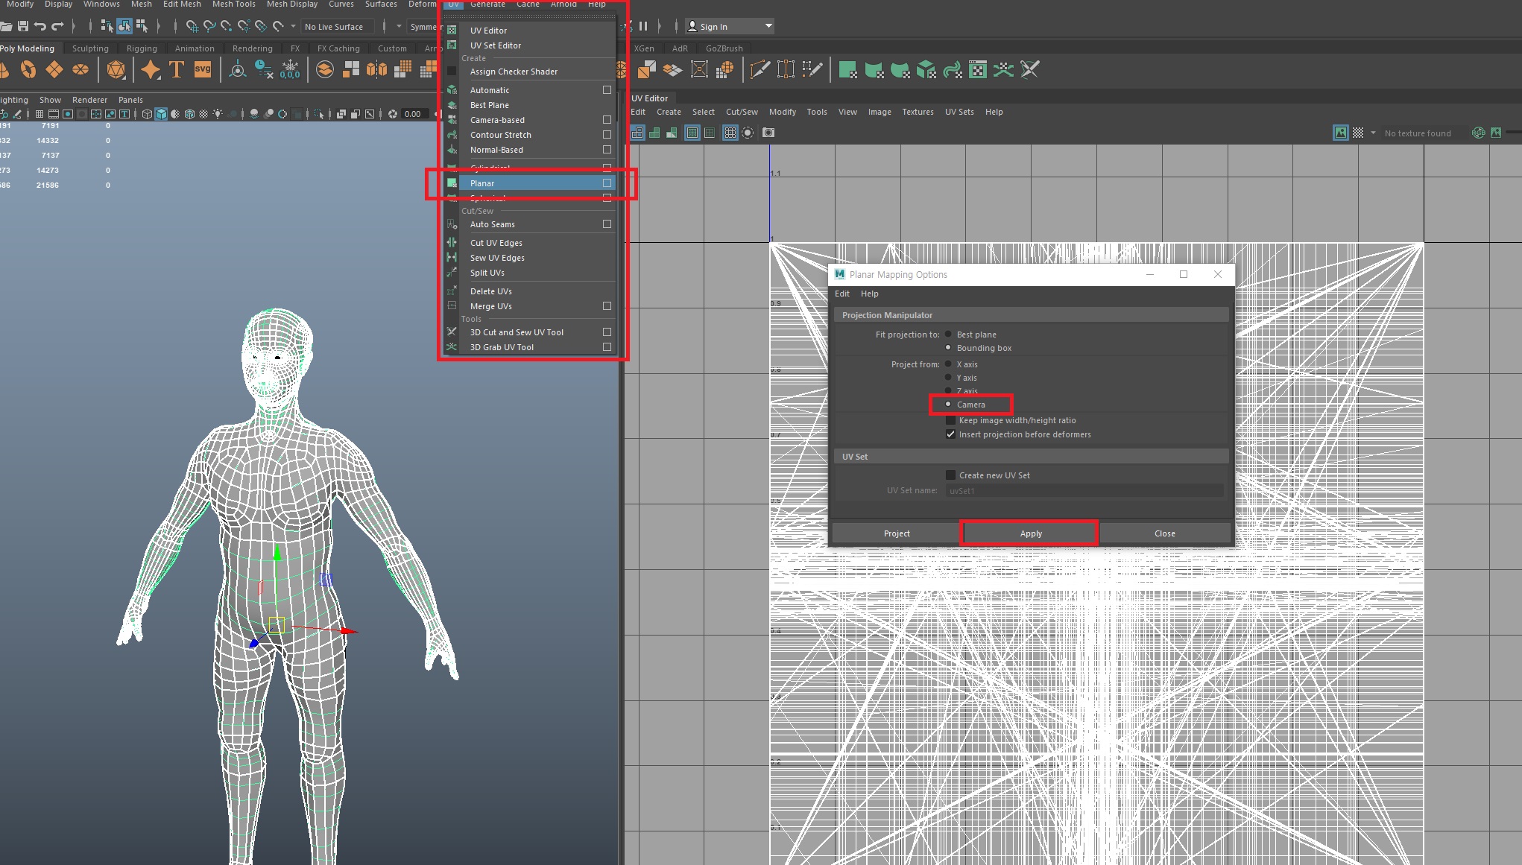
Task: Switch to the Sculpting shelf tab
Action: point(90,48)
